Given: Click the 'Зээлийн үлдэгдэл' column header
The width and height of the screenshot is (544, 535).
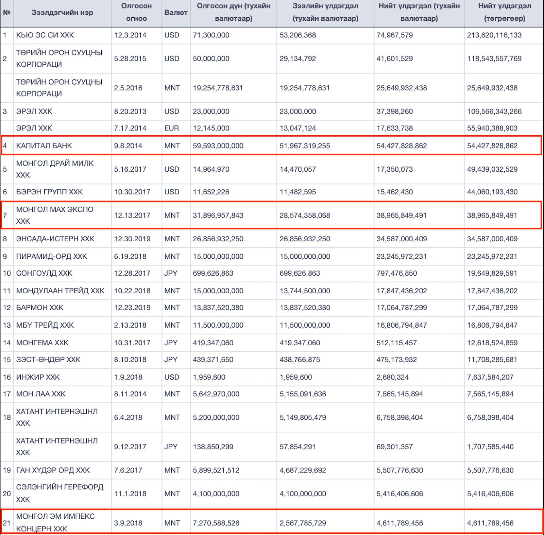Looking at the screenshot, I should click(x=325, y=12).
